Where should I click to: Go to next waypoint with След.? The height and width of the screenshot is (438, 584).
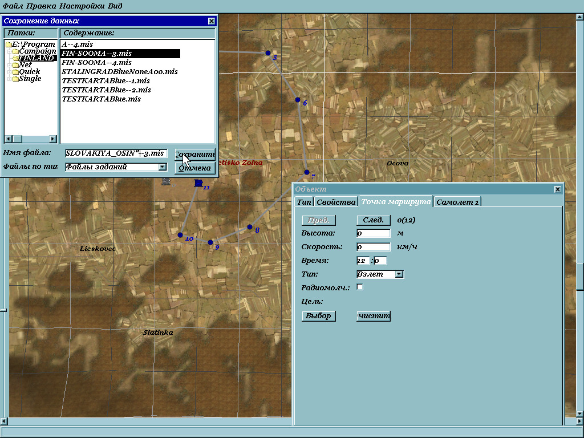coord(373,220)
